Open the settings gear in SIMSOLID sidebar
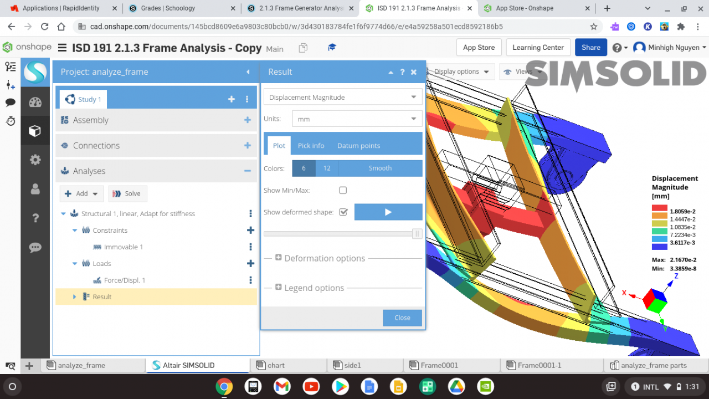Viewport: 709px width, 399px height. tap(35, 160)
